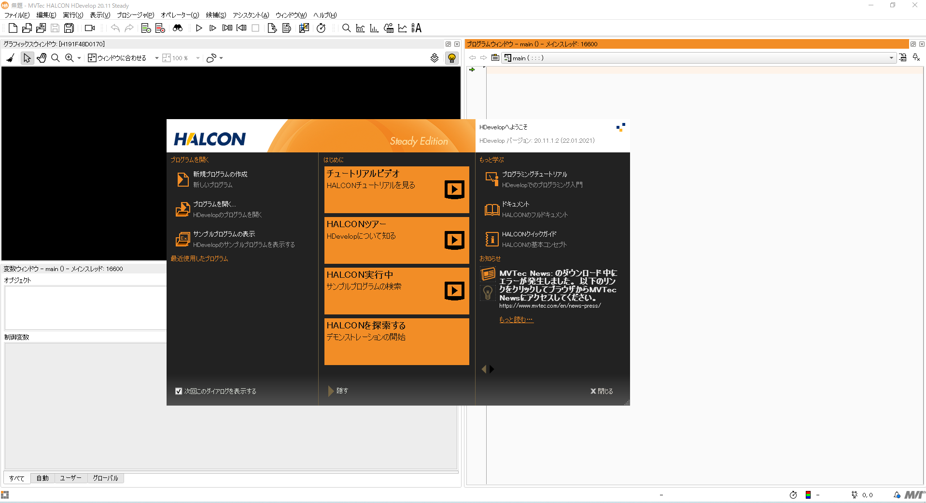Click the stopwatch profiler icon in toolbar

tap(321, 28)
